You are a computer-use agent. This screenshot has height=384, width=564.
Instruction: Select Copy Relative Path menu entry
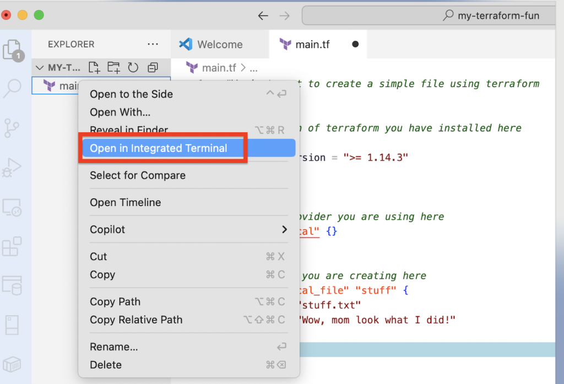(x=136, y=320)
